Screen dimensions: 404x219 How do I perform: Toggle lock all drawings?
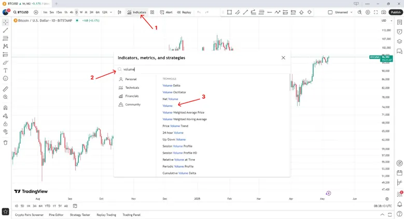point(5,124)
